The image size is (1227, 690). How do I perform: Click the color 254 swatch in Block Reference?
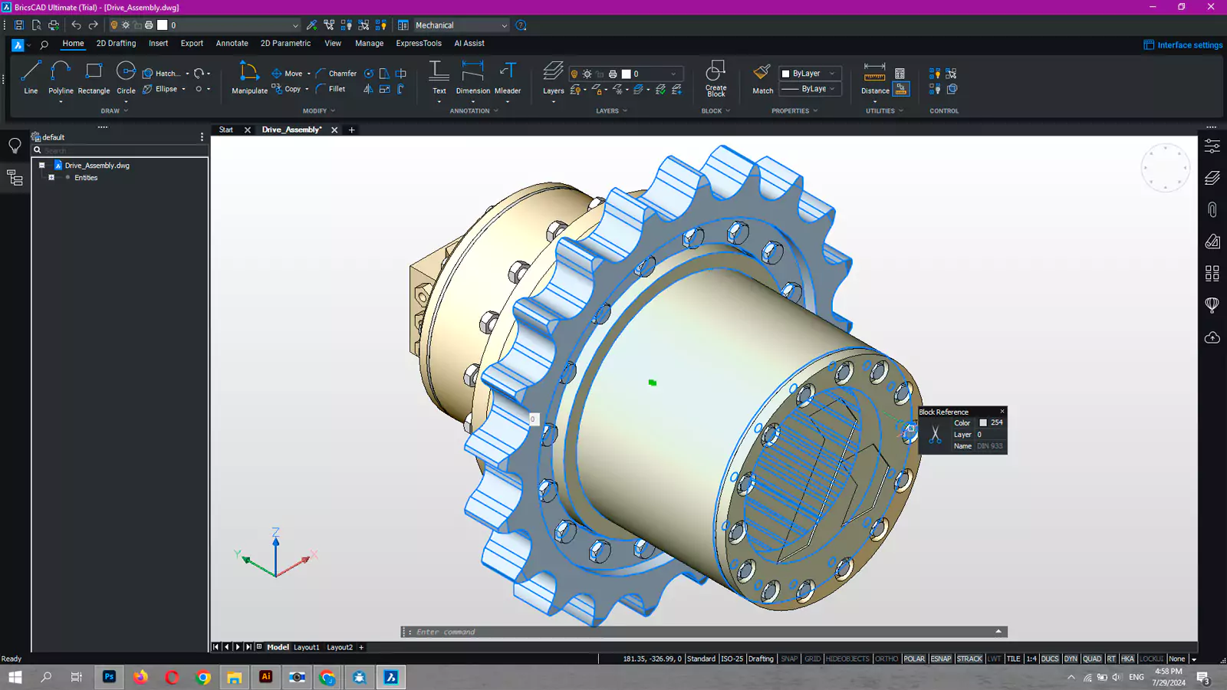tap(983, 422)
